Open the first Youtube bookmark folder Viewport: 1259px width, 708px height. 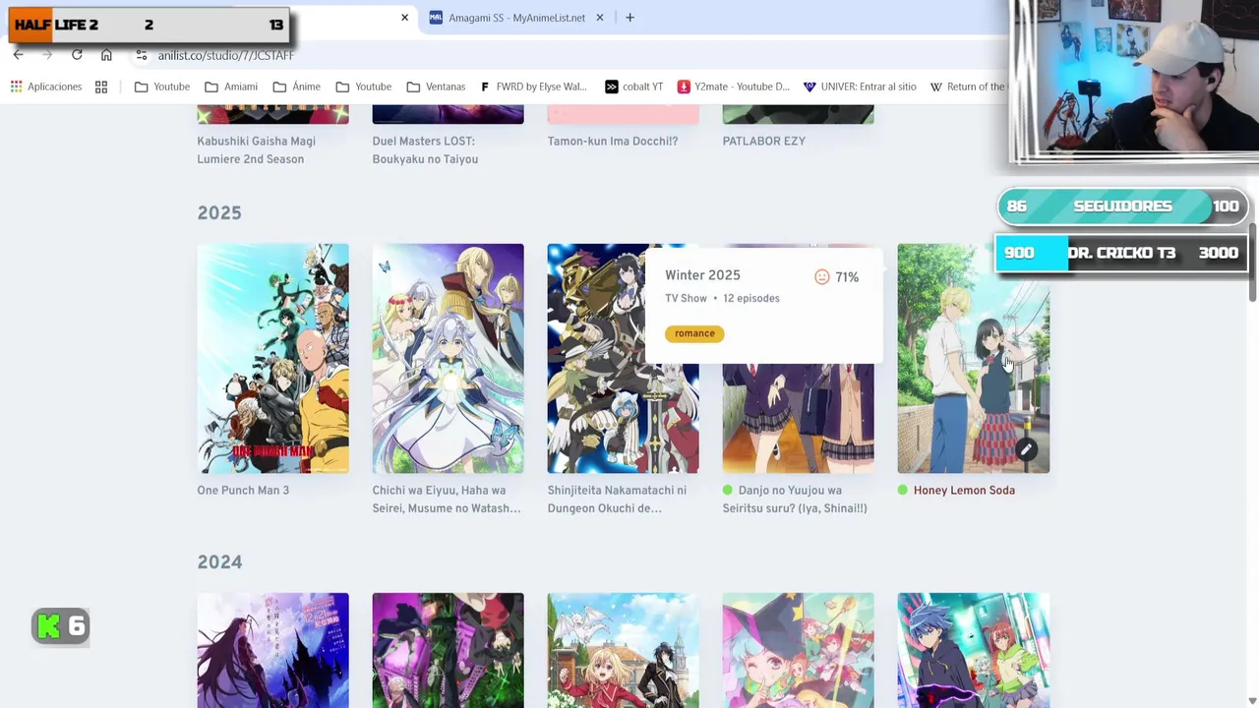click(162, 87)
